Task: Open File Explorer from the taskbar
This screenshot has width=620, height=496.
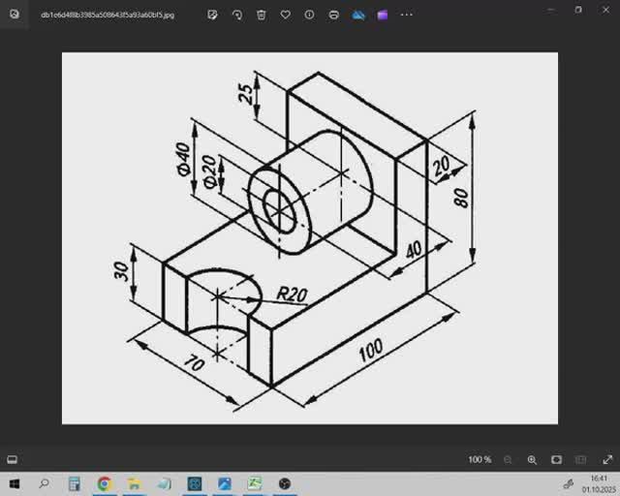Action: pyautogui.click(x=134, y=483)
